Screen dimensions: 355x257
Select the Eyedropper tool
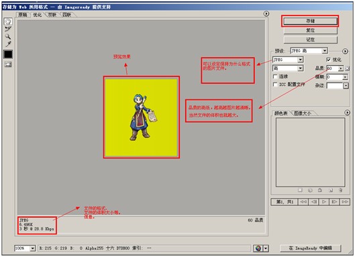click(8, 44)
